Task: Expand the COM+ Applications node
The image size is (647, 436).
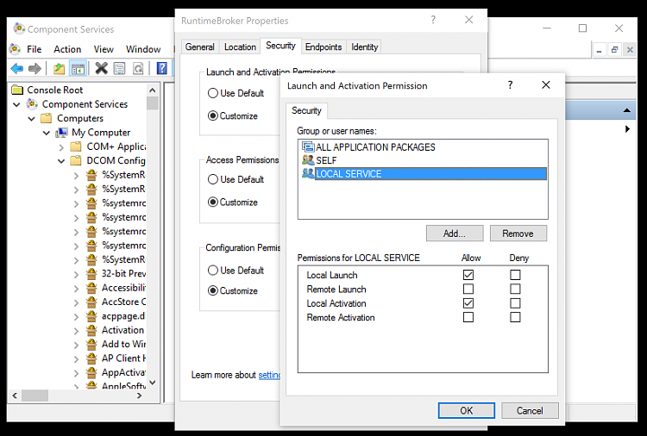Action: (61, 147)
